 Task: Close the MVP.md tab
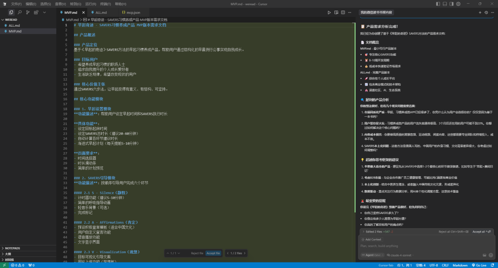83,12
